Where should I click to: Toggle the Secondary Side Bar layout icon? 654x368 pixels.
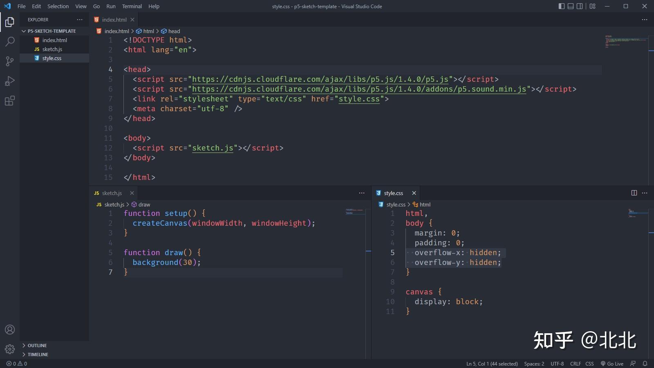click(x=579, y=6)
